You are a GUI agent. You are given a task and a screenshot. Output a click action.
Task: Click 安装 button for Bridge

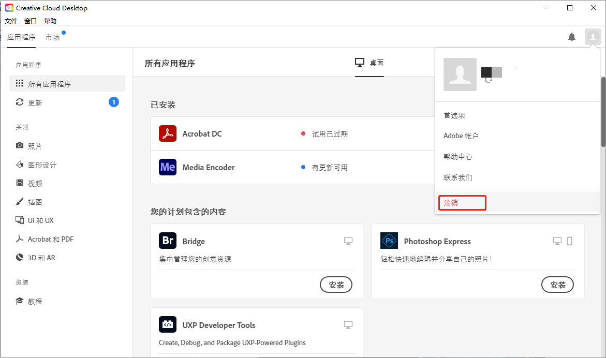click(x=336, y=285)
